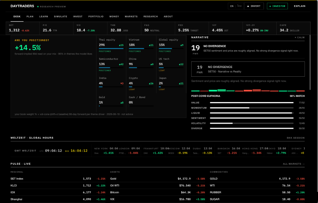This screenshot has width=318, height=203.
Task: Open the Shanghai regional row
Action: pyautogui.click(x=58, y=199)
